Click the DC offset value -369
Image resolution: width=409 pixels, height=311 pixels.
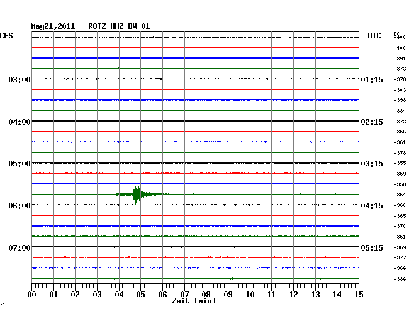pos(400,247)
